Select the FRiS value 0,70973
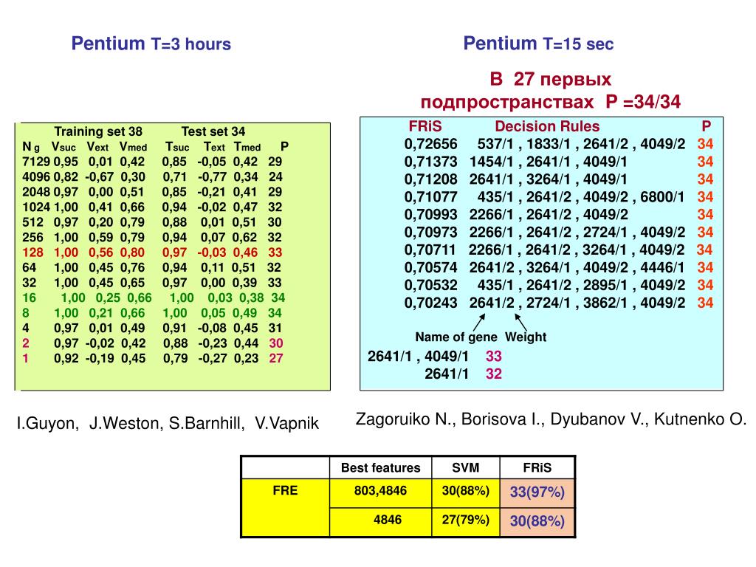Viewport: 756px width, 567px height. pos(430,233)
